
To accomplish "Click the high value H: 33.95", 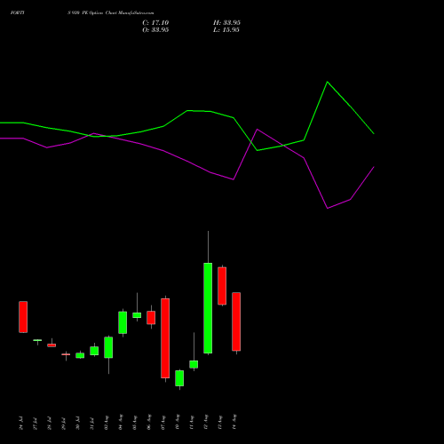I will point(226,23).
